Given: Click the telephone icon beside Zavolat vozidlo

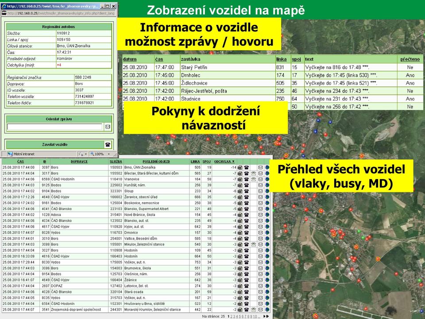Looking at the screenshot, I should (x=108, y=144).
